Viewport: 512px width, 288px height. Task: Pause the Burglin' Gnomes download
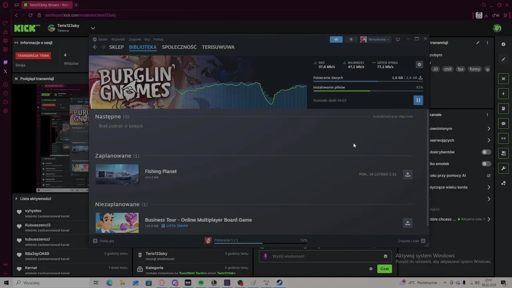[418, 100]
